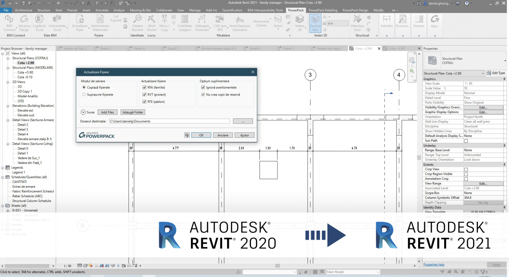
Task: Toggle Reveal Hidden Elements in status bar
Action: click(118, 265)
